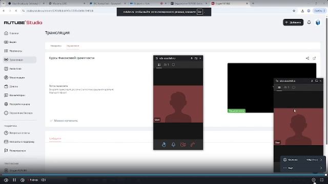
Task: Open Написать в поддержку item
Action: pyautogui.click(x=19, y=142)
